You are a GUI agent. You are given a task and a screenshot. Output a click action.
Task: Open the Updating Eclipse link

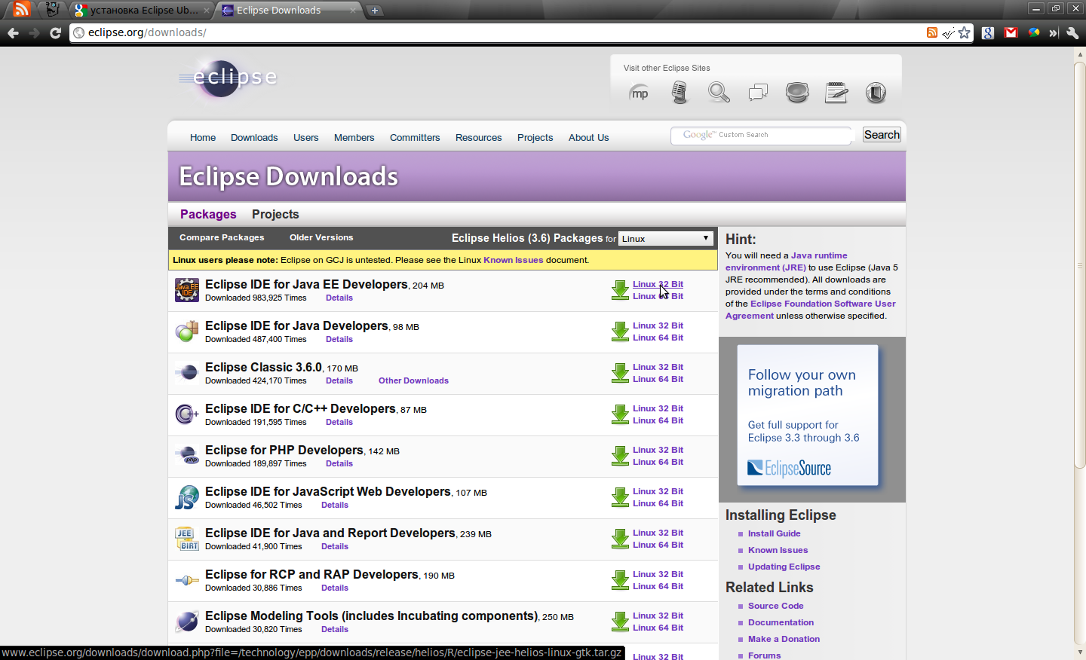pyautogui.click(x=784, y=567)
